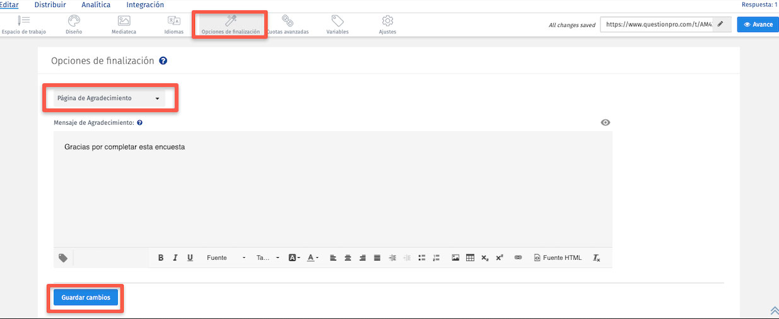Screen dimensions: 779x319
Task: Toggle italic formatting
Action: [175, 258]
